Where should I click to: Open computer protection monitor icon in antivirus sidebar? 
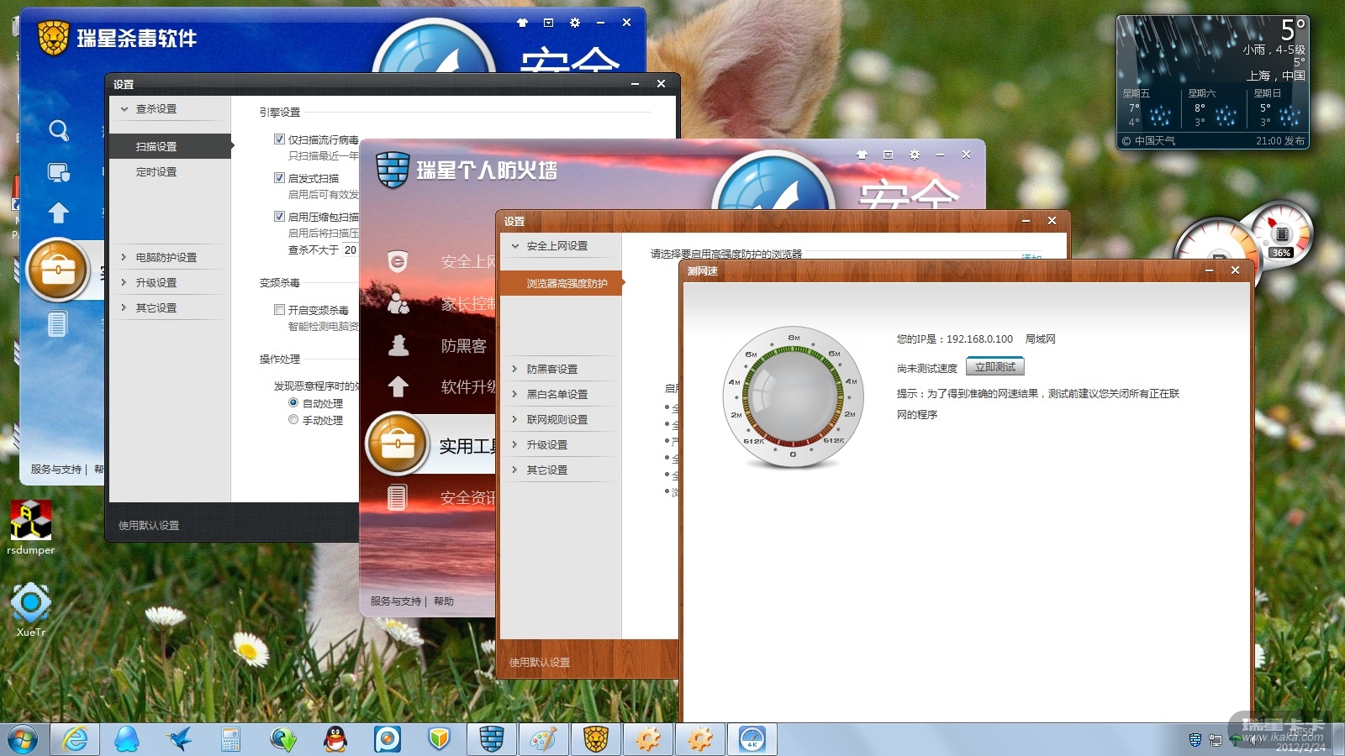click(59, 173)
